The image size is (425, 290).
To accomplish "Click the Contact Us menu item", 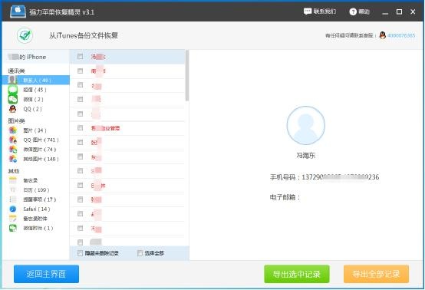I will click(320, 12).
